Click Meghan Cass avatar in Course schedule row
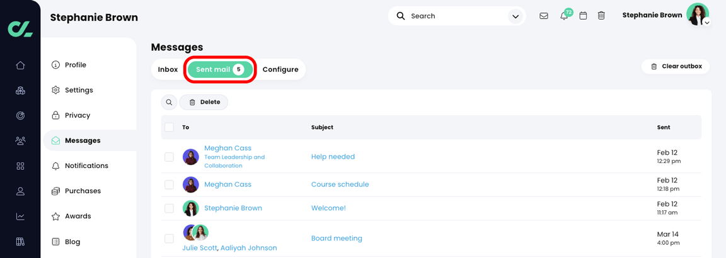The width and height of the screenshot is (726, 258). tap(191, 184)
